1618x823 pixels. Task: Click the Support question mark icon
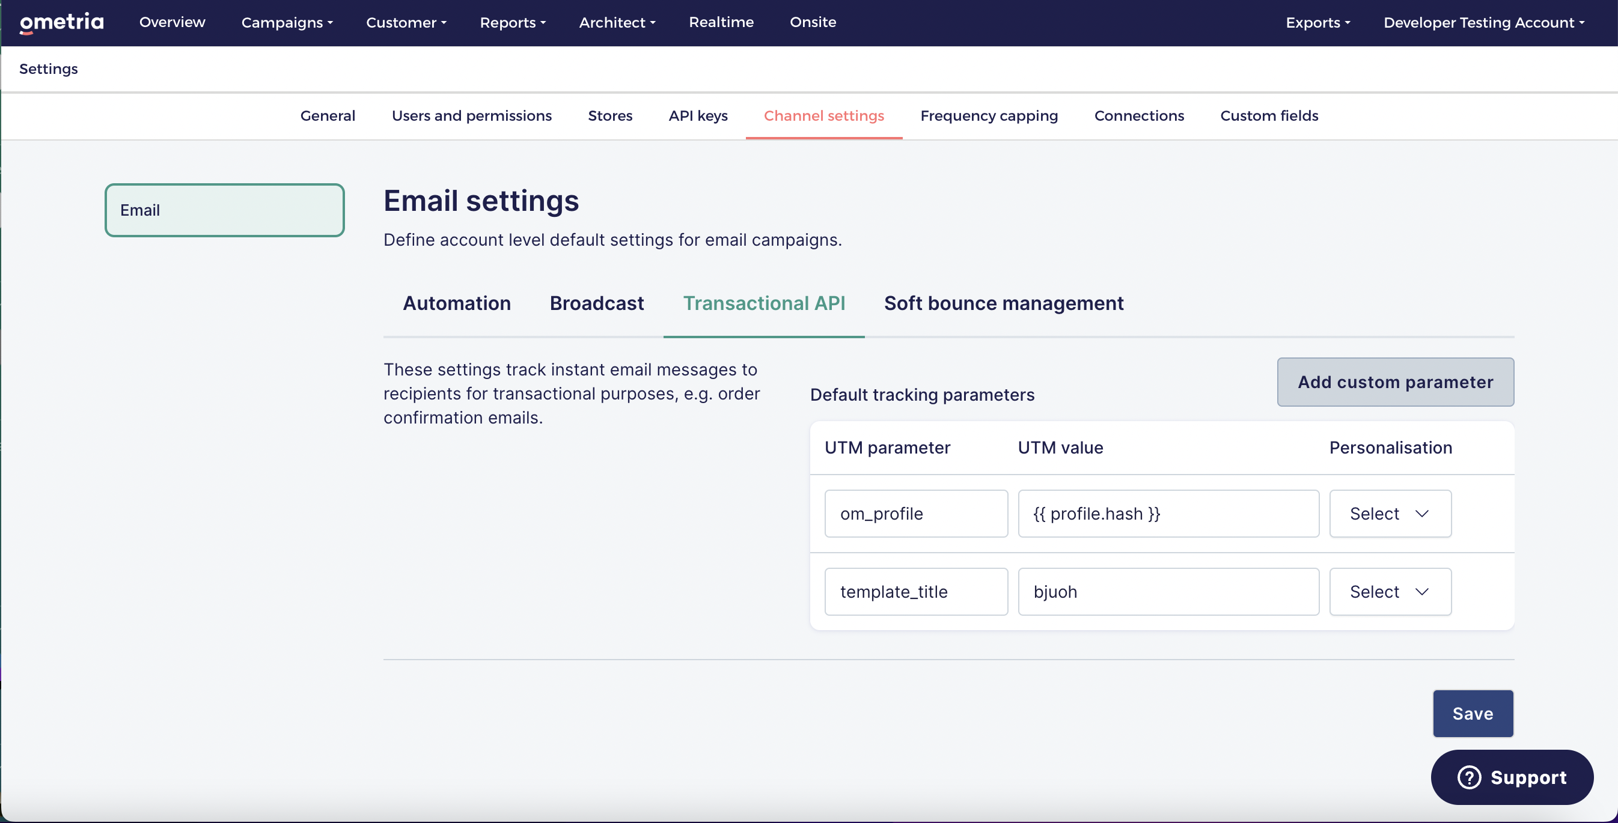click(x=1469, y=777)
